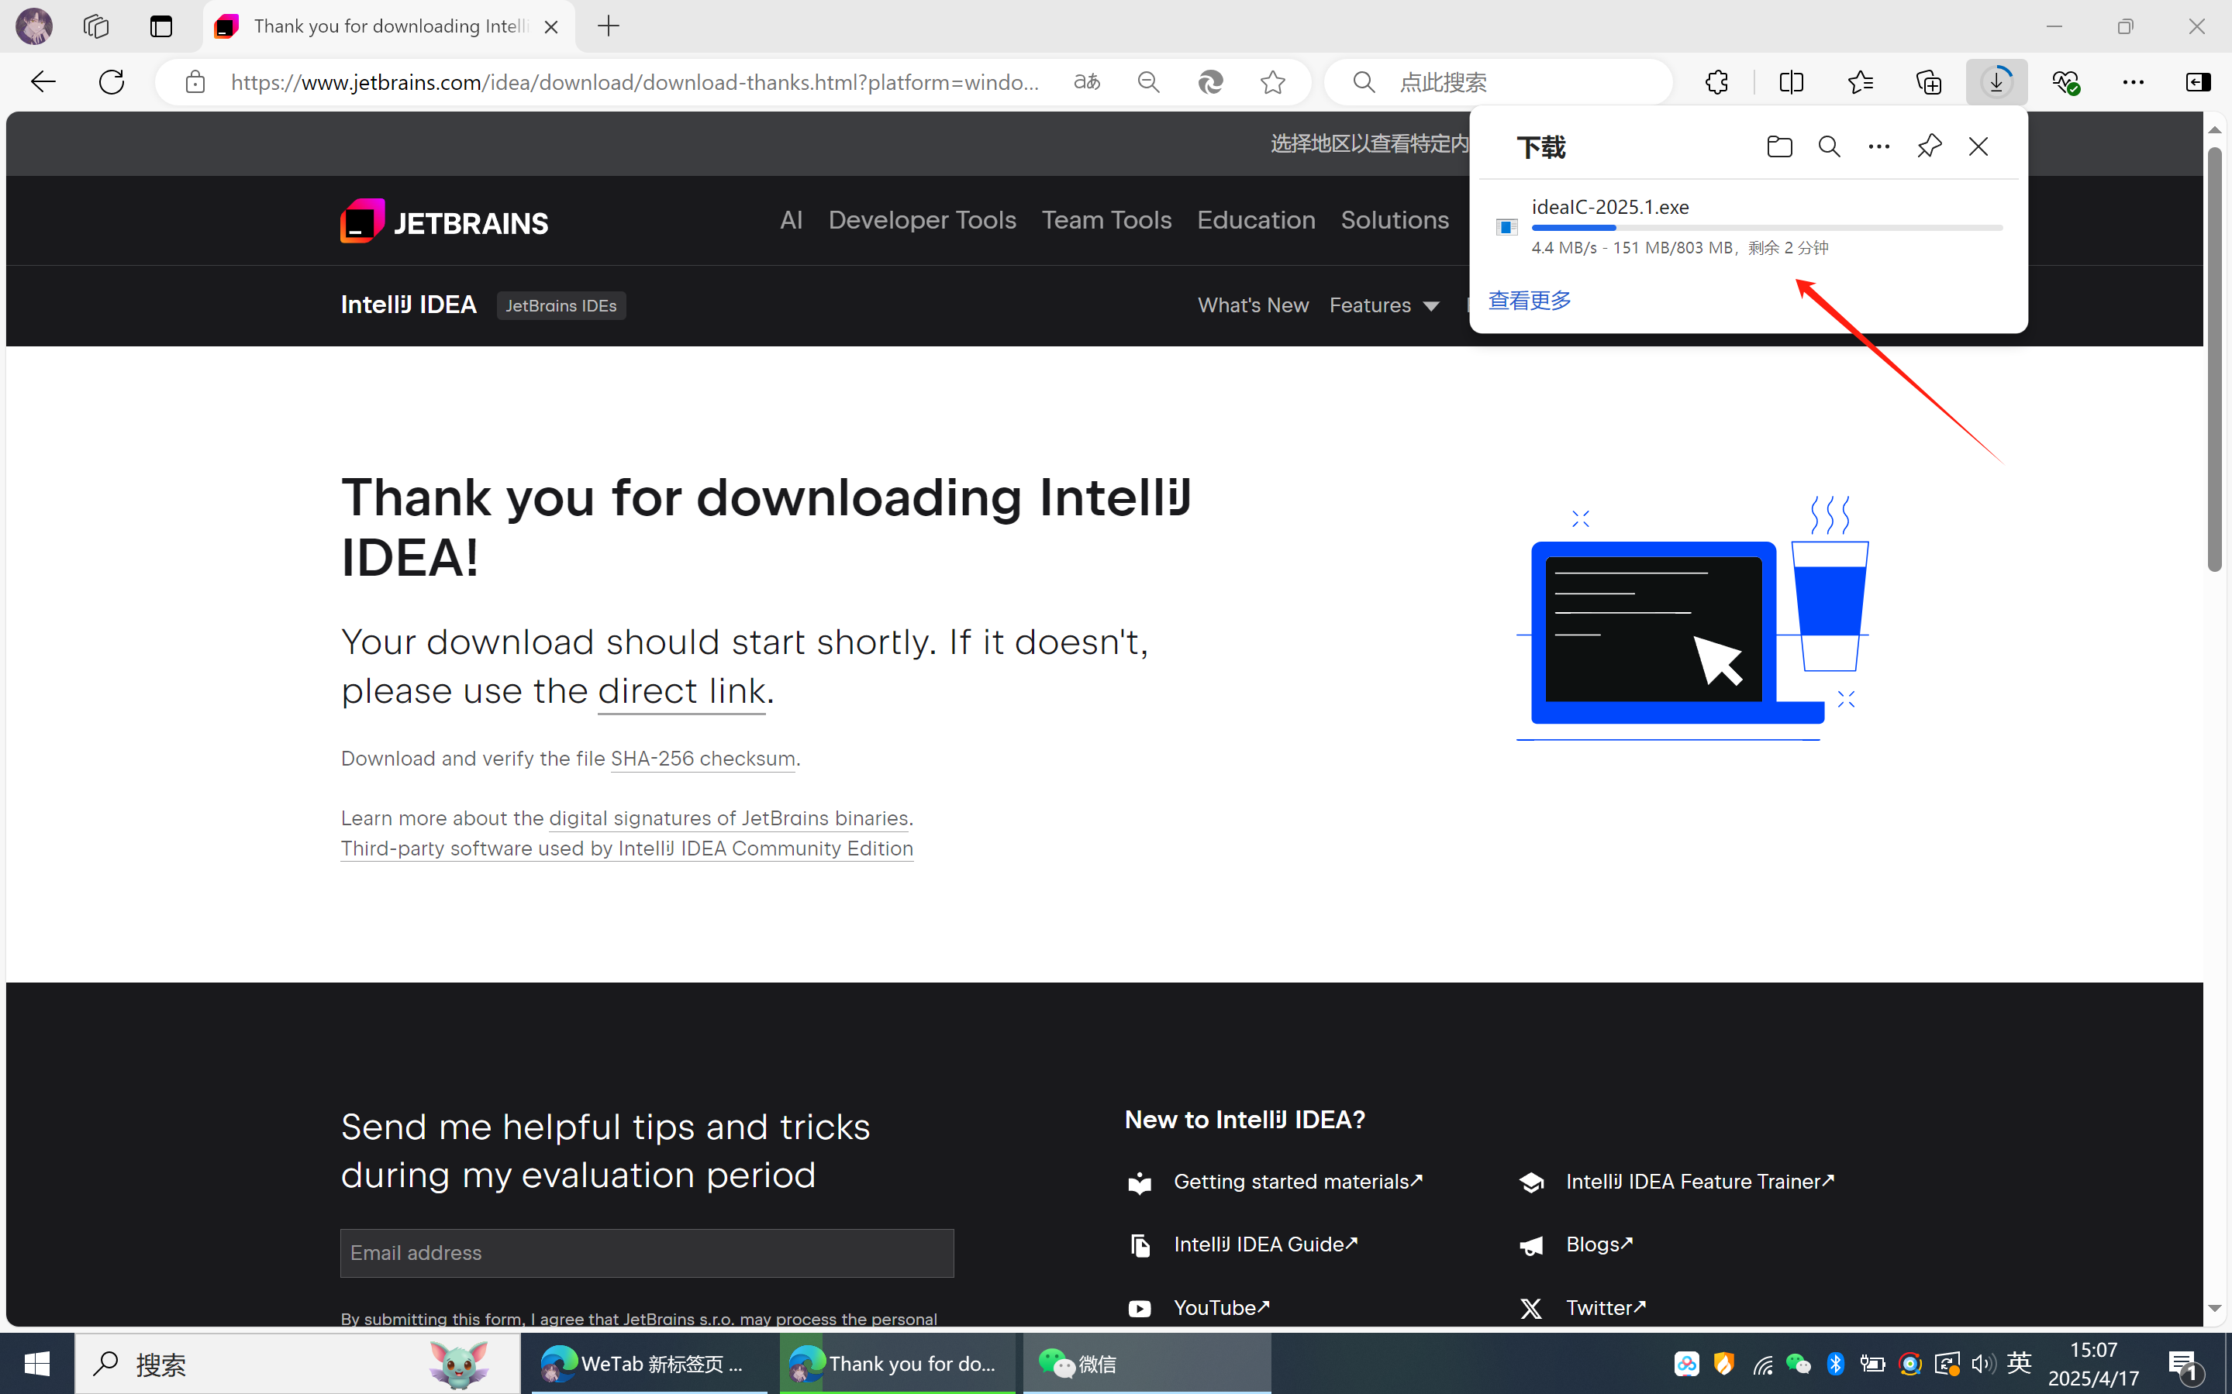Click search icon in downloads panel
The width and height of the screenshot is (2232, 1394).
click(1829, 146)
